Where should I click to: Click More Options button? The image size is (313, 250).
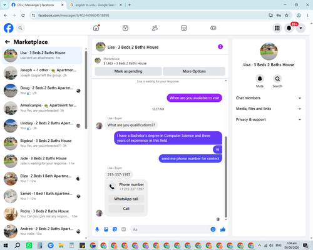point(194,71)
